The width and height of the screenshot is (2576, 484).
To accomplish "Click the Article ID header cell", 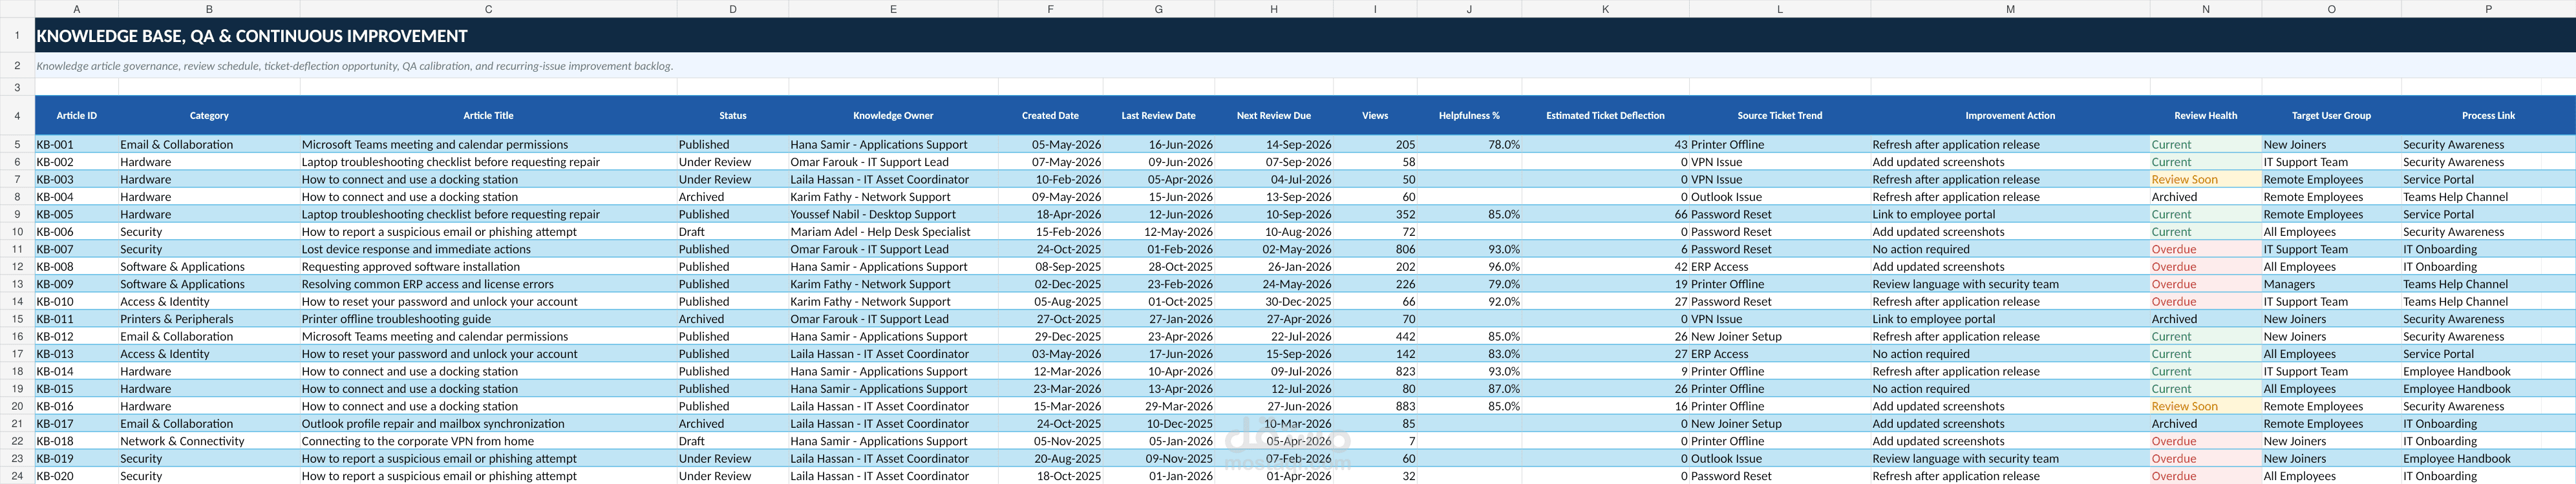I will click(x=77, y=116).
